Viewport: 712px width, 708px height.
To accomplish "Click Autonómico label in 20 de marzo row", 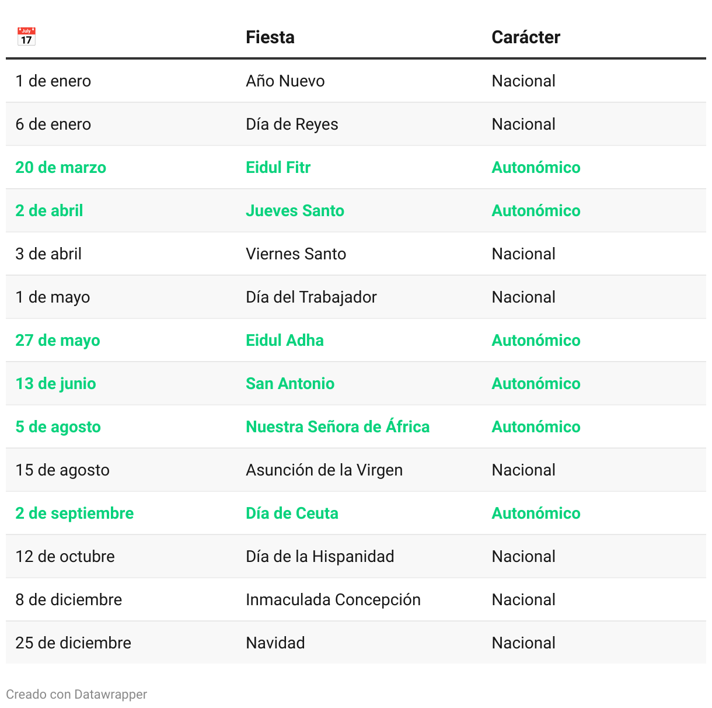I will pos(536,167).
